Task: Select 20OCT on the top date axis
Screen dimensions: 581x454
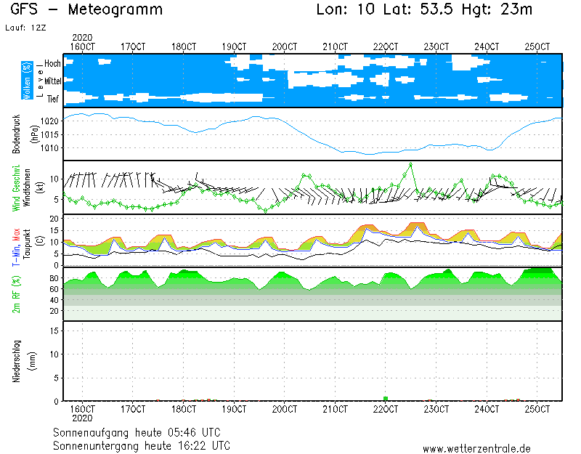Action: (285, 46)
